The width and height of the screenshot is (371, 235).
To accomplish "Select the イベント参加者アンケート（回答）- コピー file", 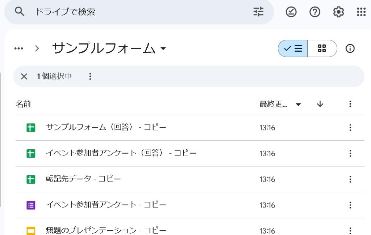I will [121, 153].
